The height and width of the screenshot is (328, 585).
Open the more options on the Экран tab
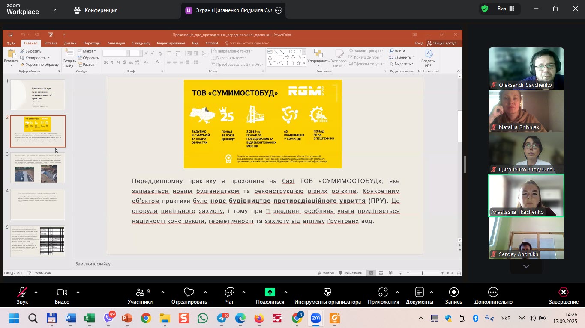pos(279,10)
